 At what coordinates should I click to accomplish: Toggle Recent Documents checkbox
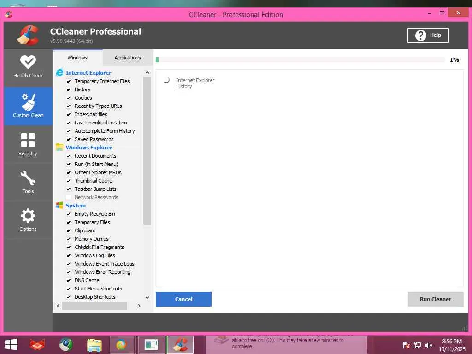point(69,156)
